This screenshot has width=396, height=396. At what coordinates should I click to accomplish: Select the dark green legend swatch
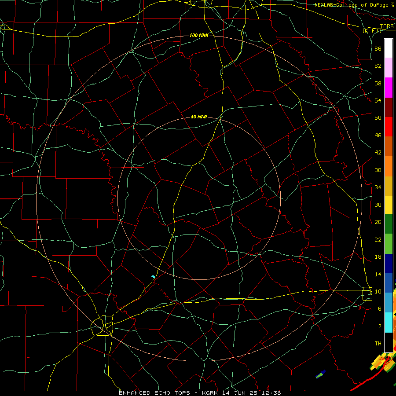click(x=389, y=224)
